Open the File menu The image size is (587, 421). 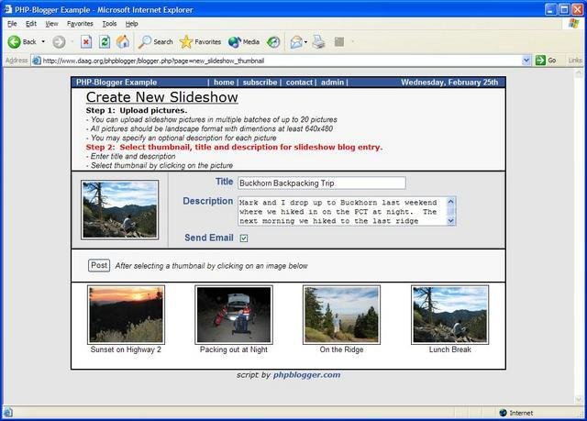(12, 24)
